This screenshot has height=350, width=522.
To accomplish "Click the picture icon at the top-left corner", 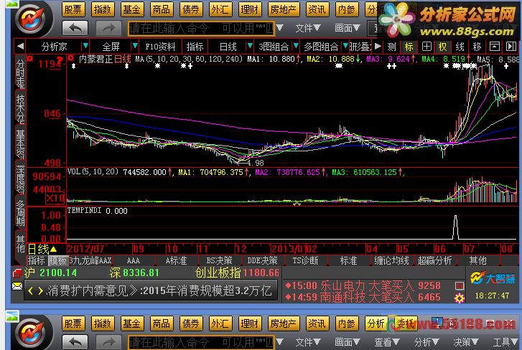I will (12, 4).
